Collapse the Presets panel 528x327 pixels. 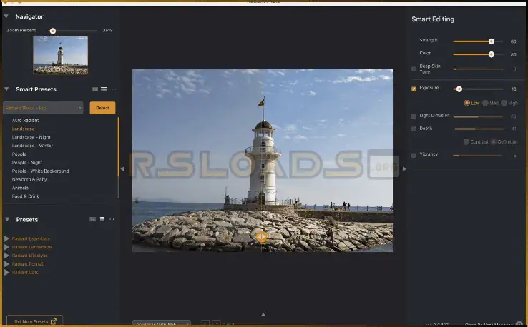(x=7, y=219)
